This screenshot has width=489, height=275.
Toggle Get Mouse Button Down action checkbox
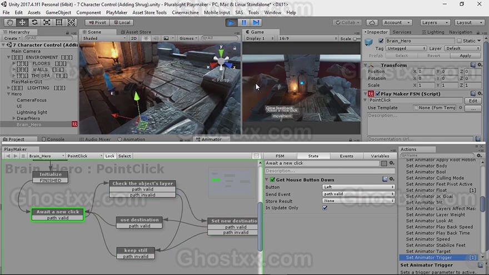click(x=273, y=179)
